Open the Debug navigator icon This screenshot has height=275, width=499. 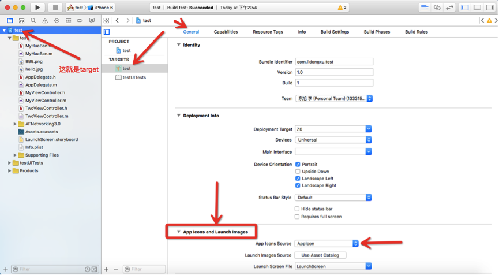[68, 20]
